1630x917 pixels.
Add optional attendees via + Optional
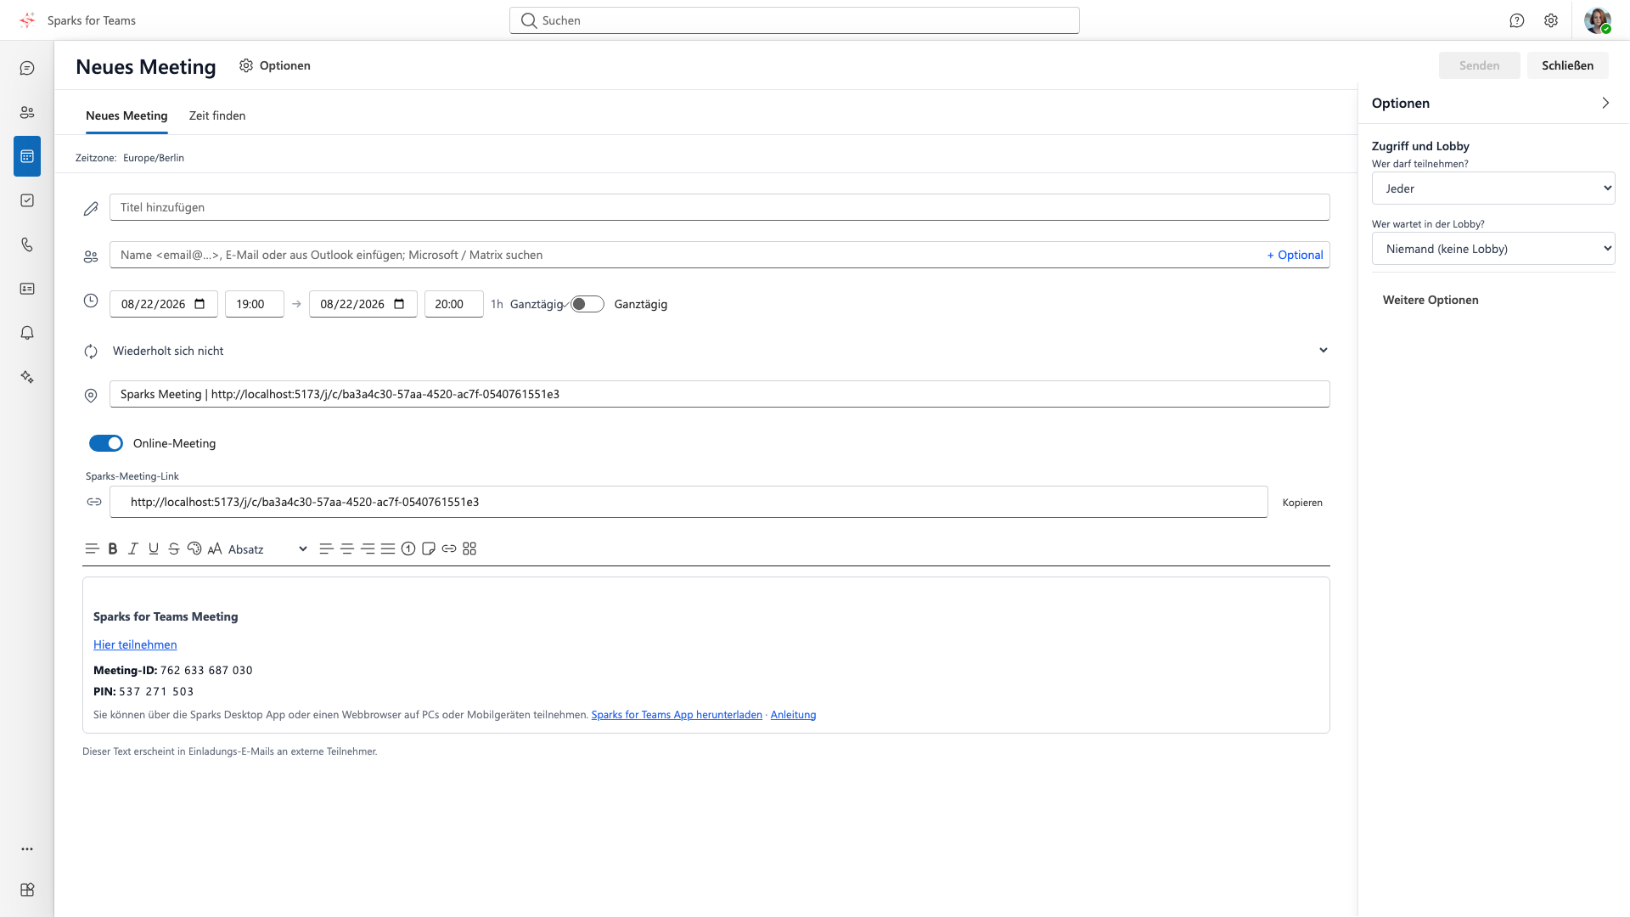[1295, 255]
